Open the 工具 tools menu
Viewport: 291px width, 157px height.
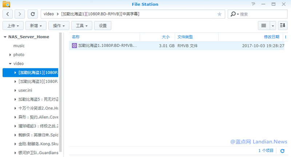pos(82,25)
